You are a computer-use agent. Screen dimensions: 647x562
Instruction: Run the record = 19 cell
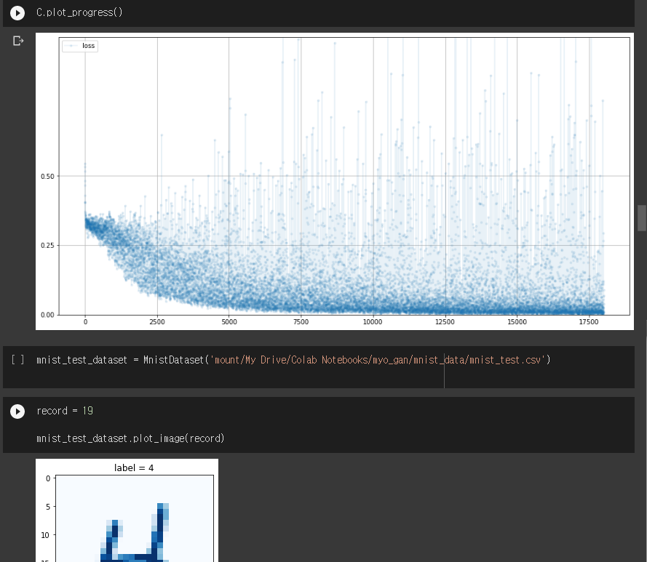17,411
